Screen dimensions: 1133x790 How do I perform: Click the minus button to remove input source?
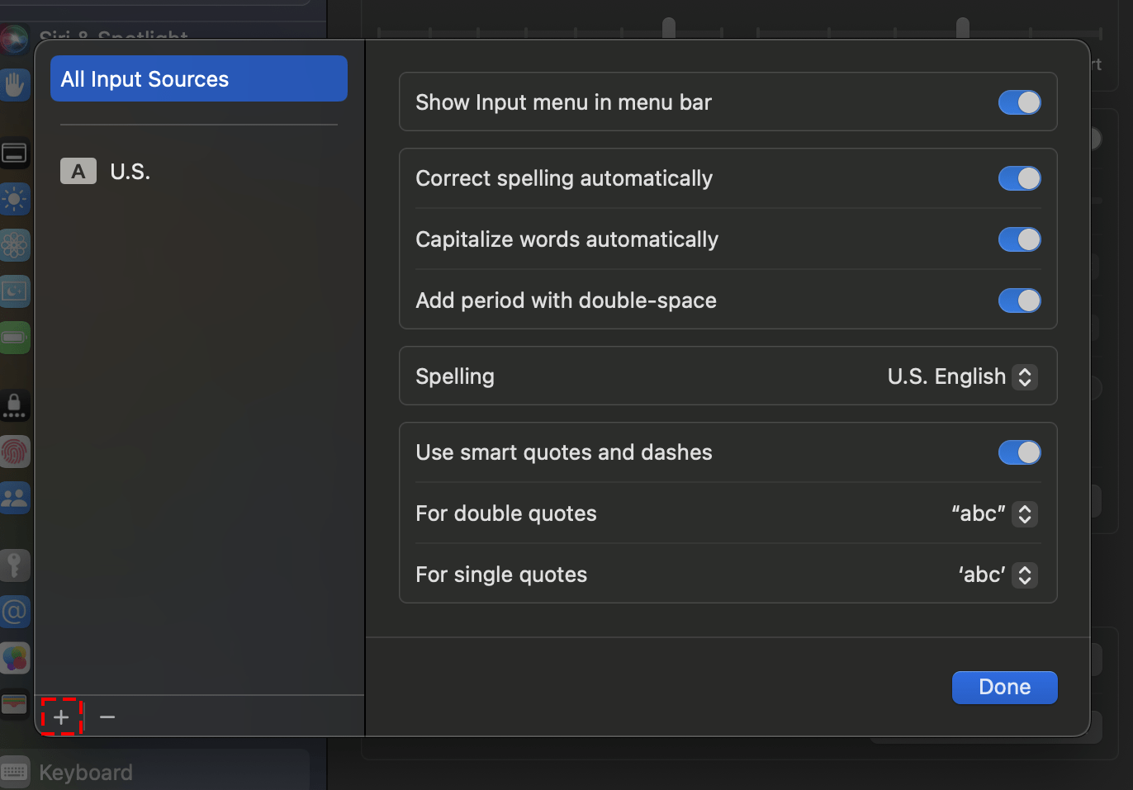[107, 717]
